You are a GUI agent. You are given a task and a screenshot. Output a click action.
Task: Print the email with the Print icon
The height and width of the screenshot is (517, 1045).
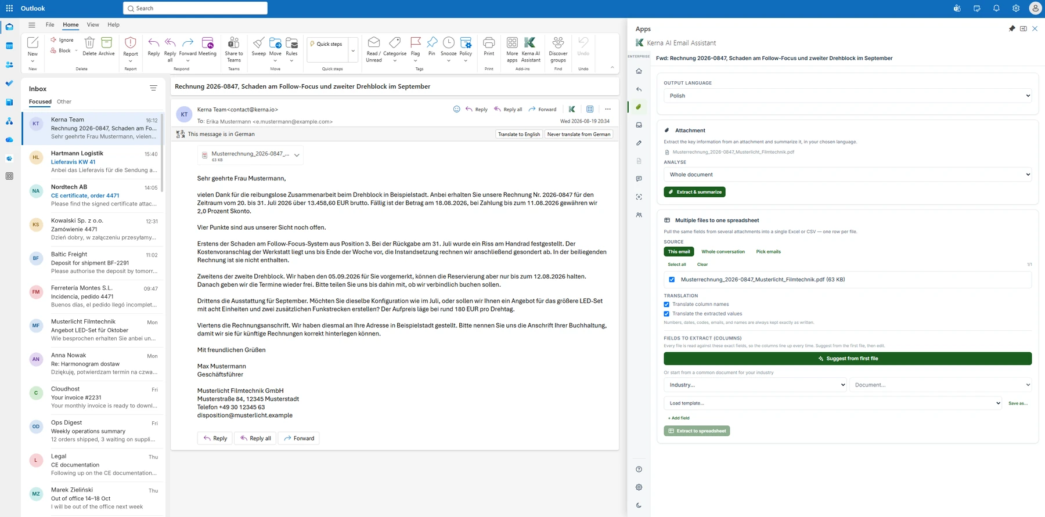point(489,43)
